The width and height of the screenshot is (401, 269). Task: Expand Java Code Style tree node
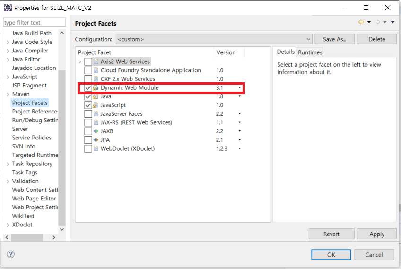point(8,42)
